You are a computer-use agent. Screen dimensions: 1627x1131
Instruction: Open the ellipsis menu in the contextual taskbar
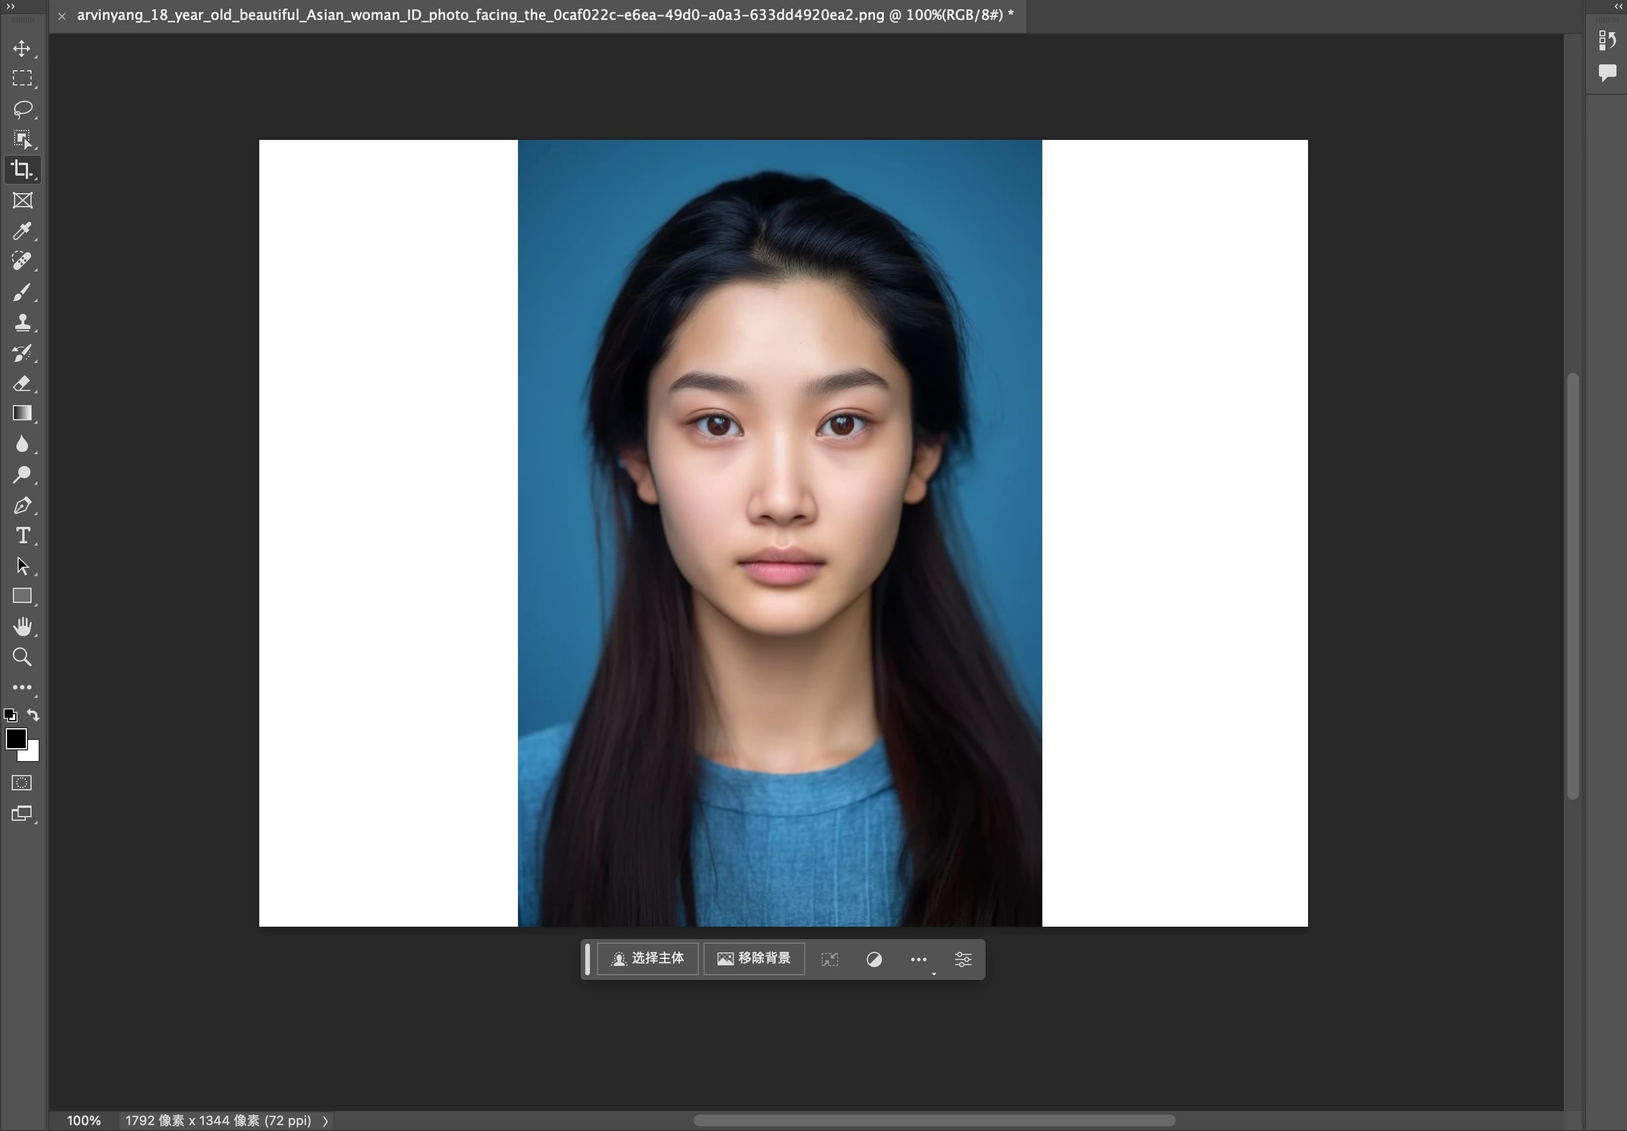pos(919,959)
